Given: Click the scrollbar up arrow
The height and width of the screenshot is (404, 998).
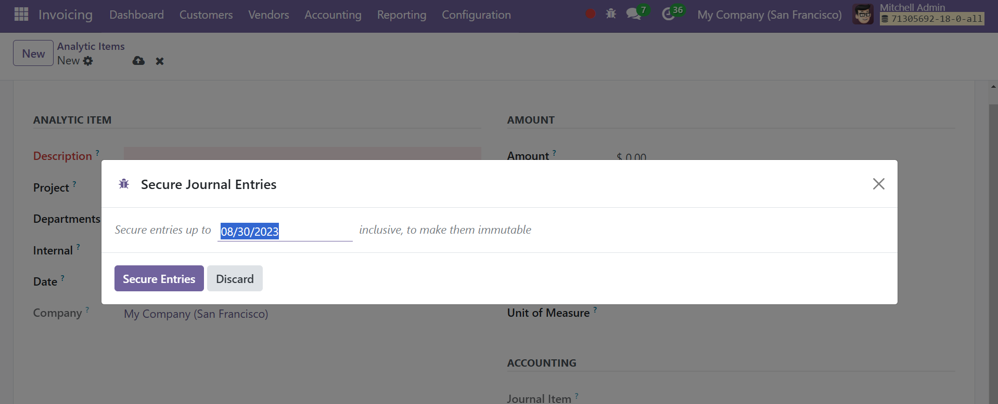Looking at the screenshot, I should point(993,87).
